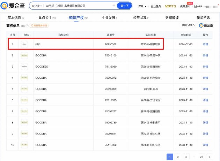Click application date 2024-02-23
This screenshot has height=161, width=220.
pos(186,44)
